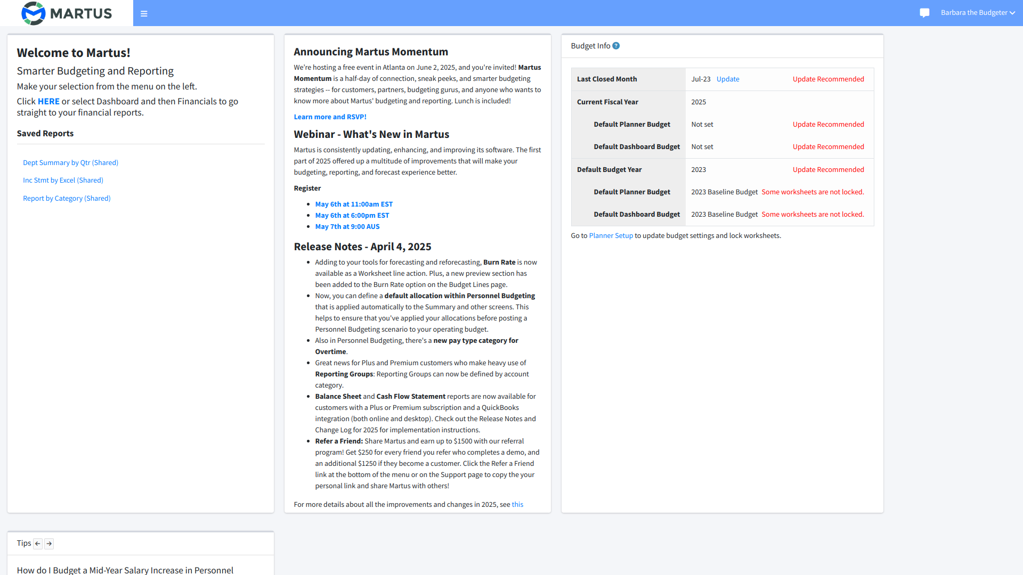1023x575 pixels.
Task: Click the Last Closed Month label
Action: [607, 79]
